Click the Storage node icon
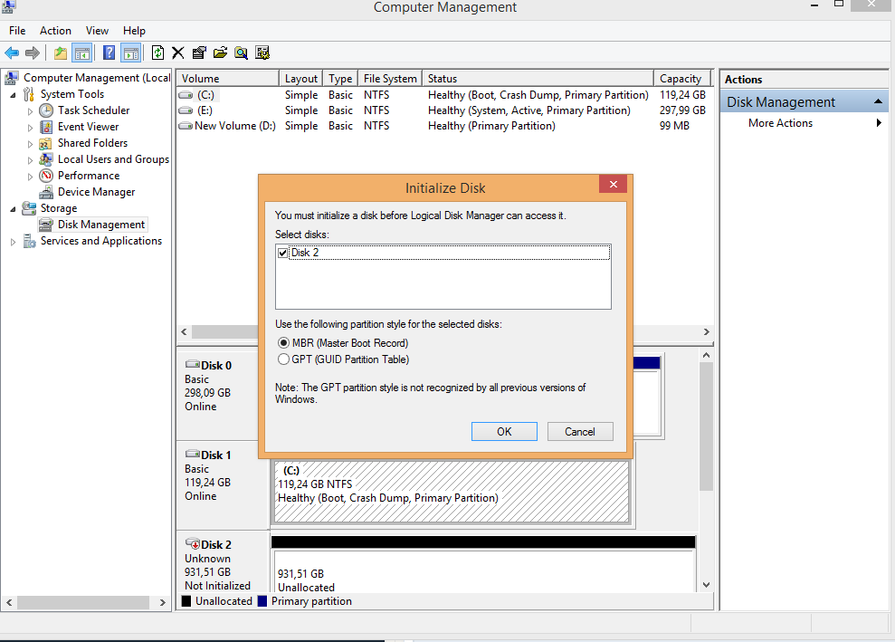Image resolution: width=895 pixels, height=642 pixels. pos(29,208)
